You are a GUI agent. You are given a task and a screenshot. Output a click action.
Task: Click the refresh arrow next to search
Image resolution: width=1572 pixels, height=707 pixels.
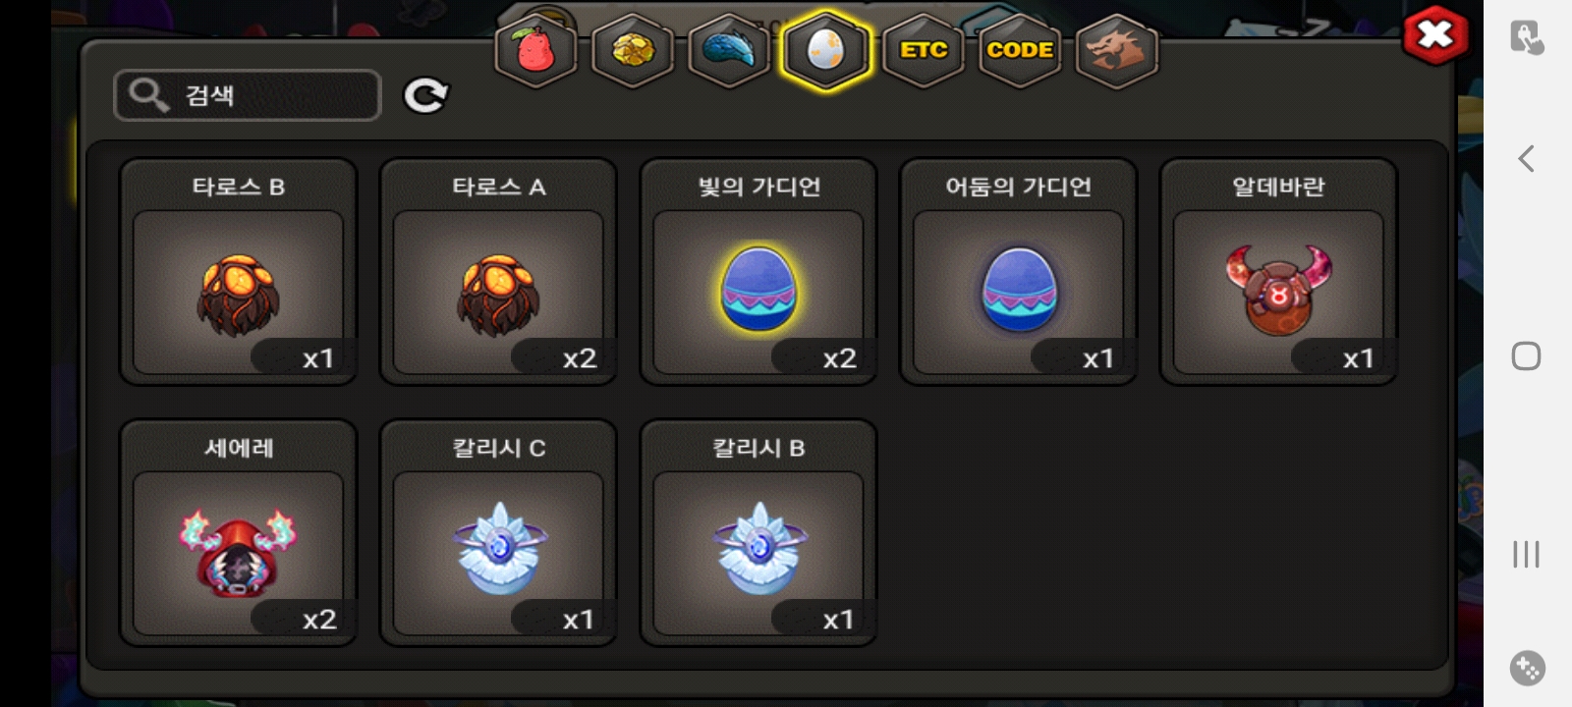click(x=425, y=95)
